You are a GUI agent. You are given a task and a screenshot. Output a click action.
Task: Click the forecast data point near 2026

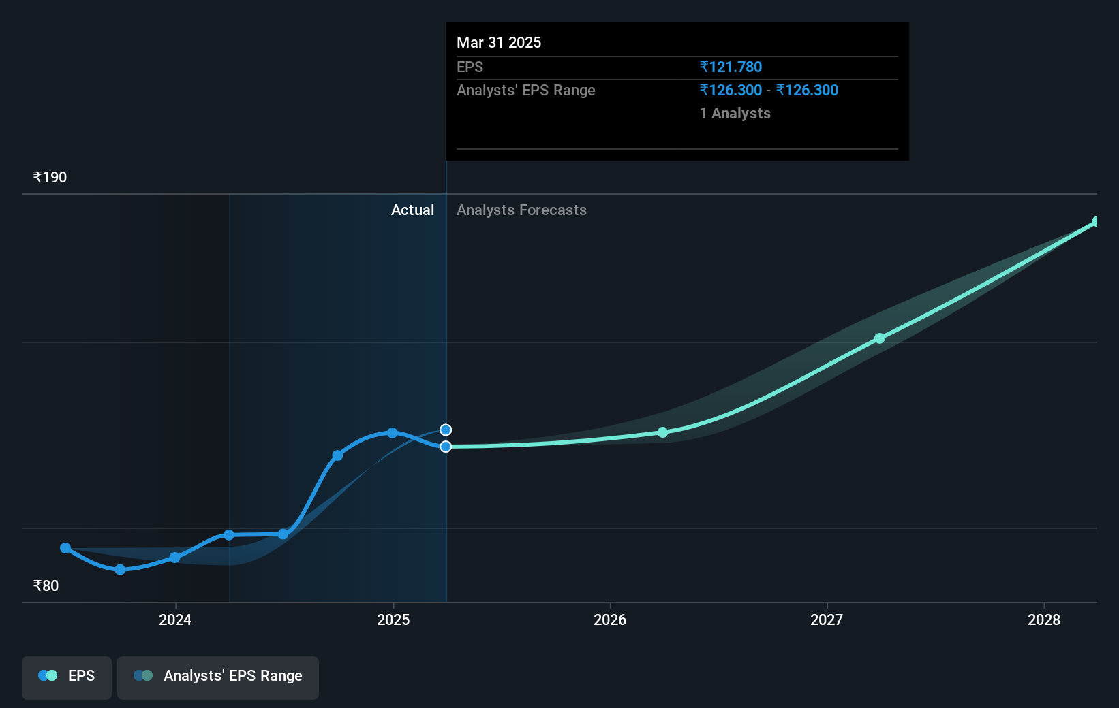[663, 432]
